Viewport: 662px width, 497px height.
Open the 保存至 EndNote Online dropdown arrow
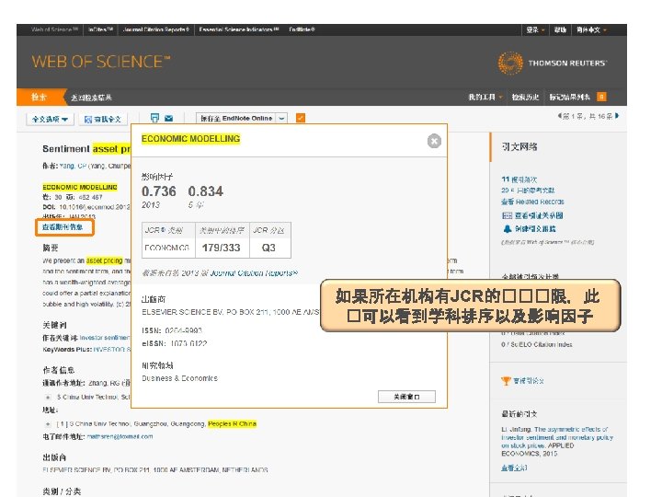point(281,119)
